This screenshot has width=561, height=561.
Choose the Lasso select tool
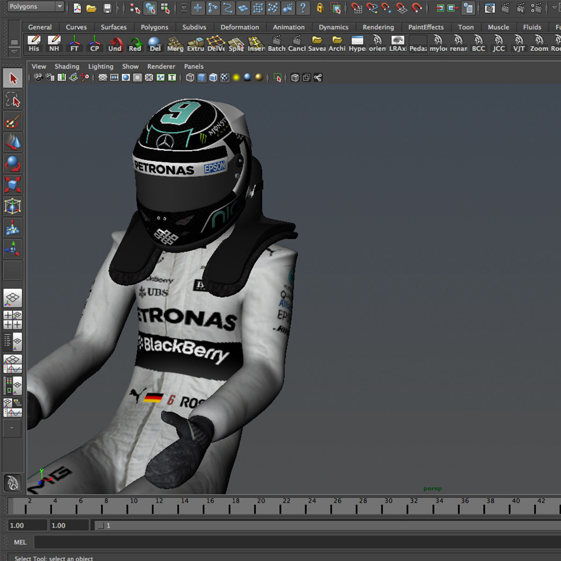pos(13,100)
